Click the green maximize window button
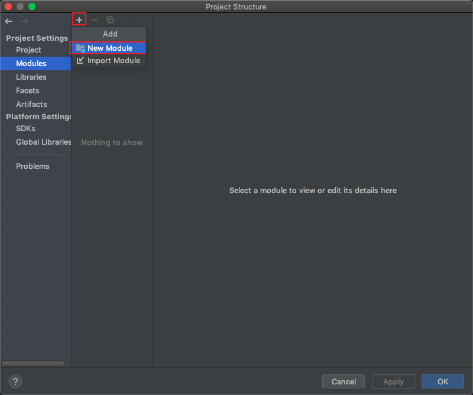473x395 pixels. point(32,6)
